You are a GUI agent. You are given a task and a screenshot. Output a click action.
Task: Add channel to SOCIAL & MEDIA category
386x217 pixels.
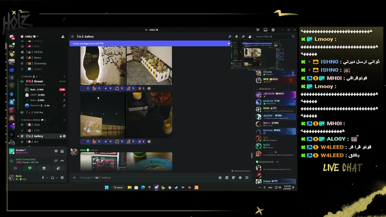(64, 120)
